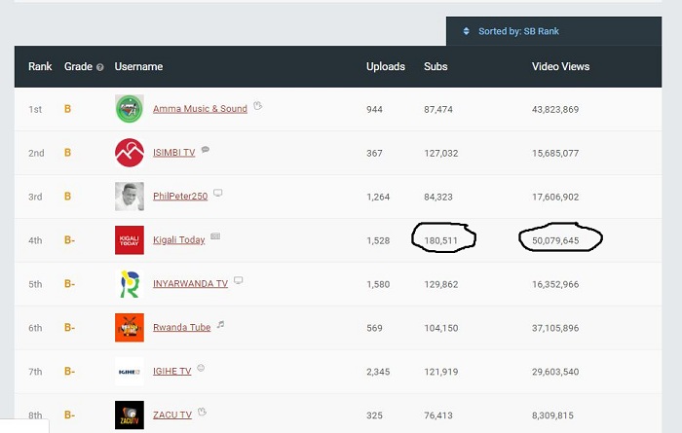Click the monitor icon next to PhilPeter250
Image resolution: width=682 pixels, height=433 pixels.
[218, 193]
